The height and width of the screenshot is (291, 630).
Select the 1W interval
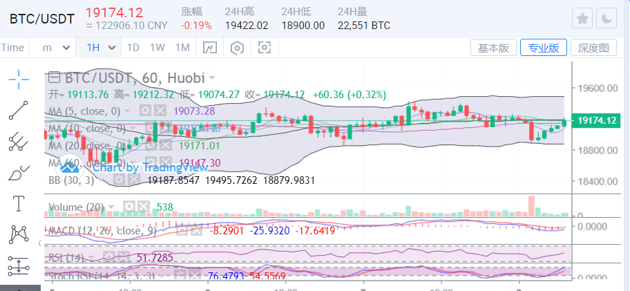point(157,48)
